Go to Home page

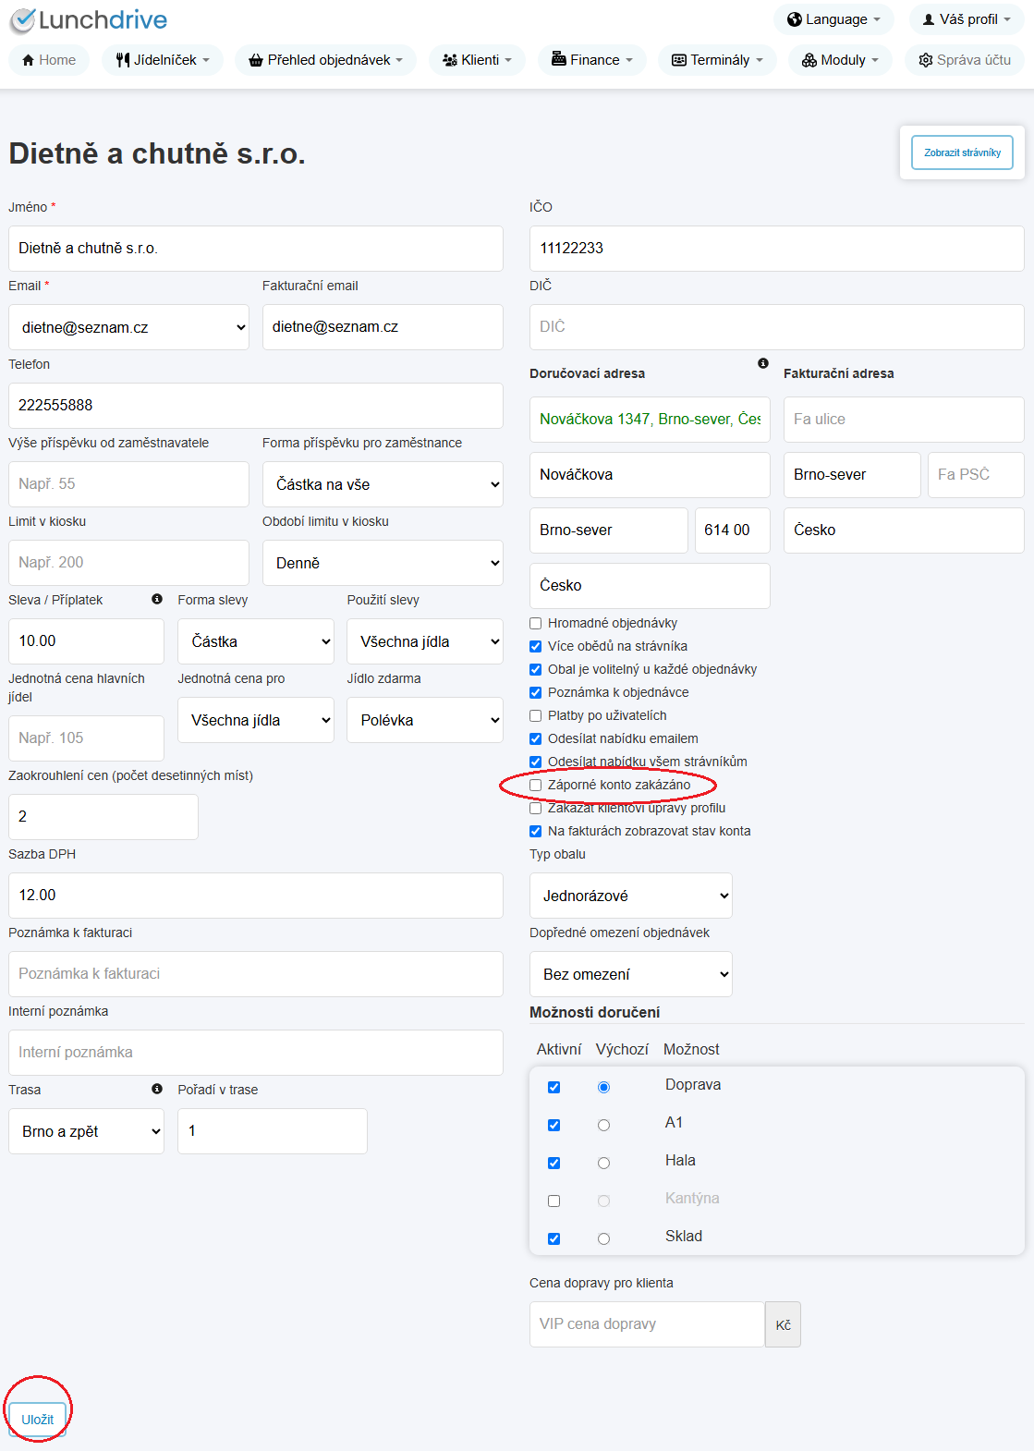tap(49, 60)
